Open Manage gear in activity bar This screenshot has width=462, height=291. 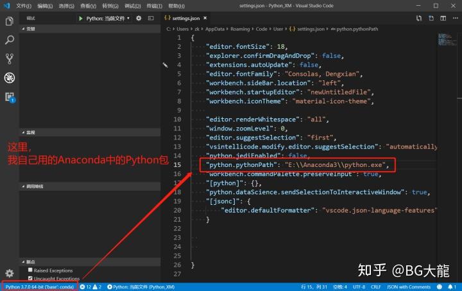point(10,273)
